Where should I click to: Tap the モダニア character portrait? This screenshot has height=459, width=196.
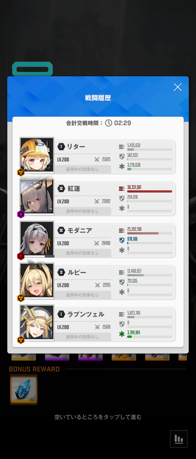coord(37,239)
